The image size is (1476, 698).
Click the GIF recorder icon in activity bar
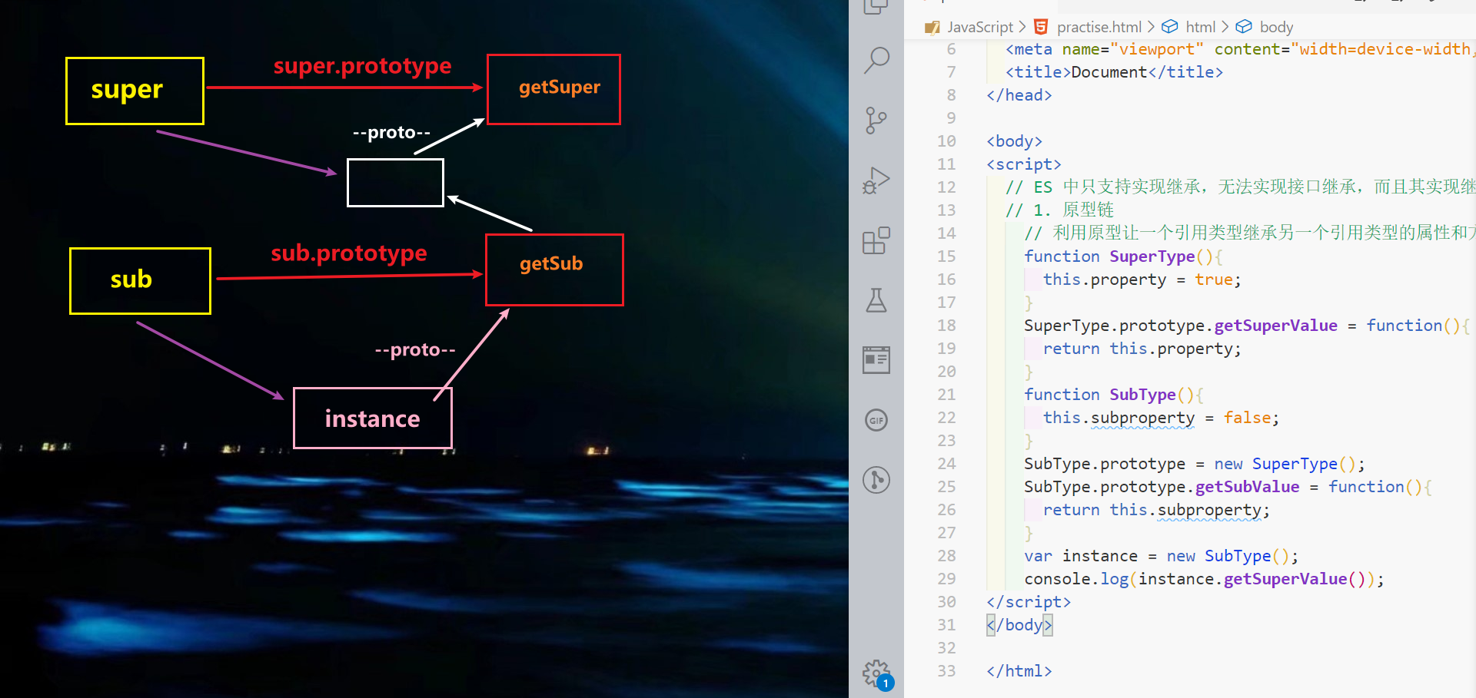coord(876,420)
